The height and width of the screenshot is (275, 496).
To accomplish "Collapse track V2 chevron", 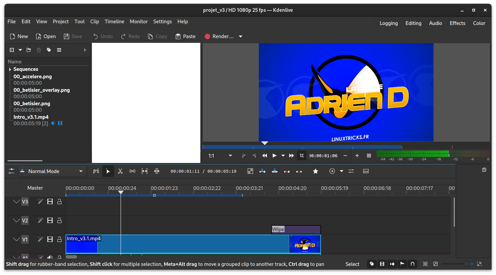I will [x=16, y=221].
